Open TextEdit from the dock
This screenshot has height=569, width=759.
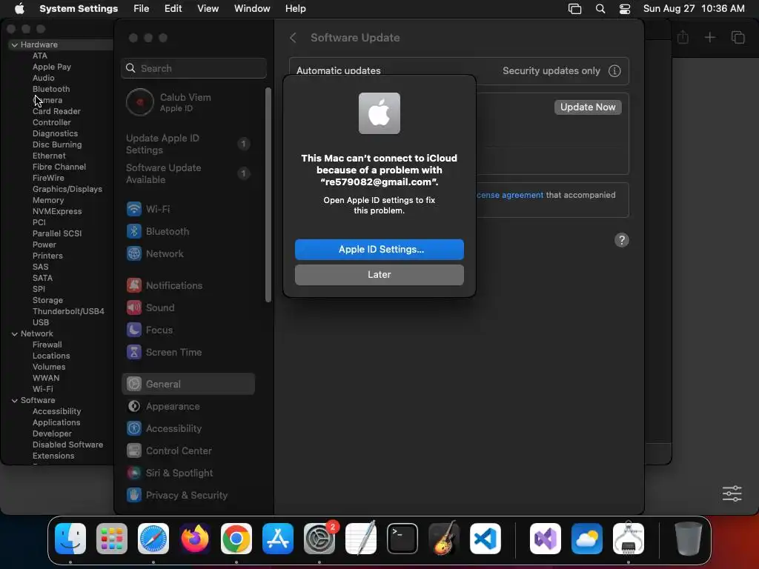[361, 538]
